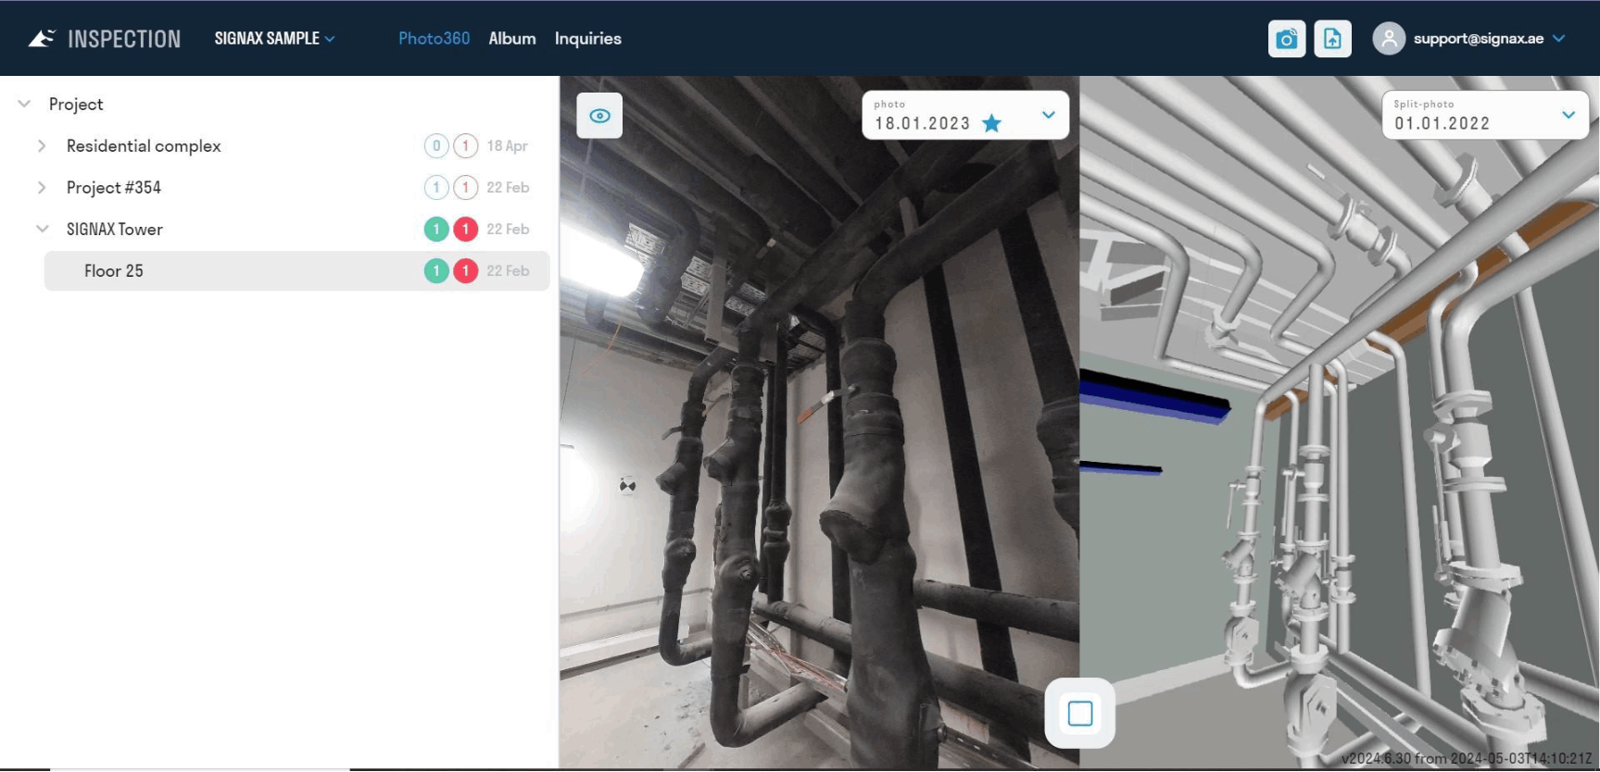Click the upload file icon in header

[1332, 39]
